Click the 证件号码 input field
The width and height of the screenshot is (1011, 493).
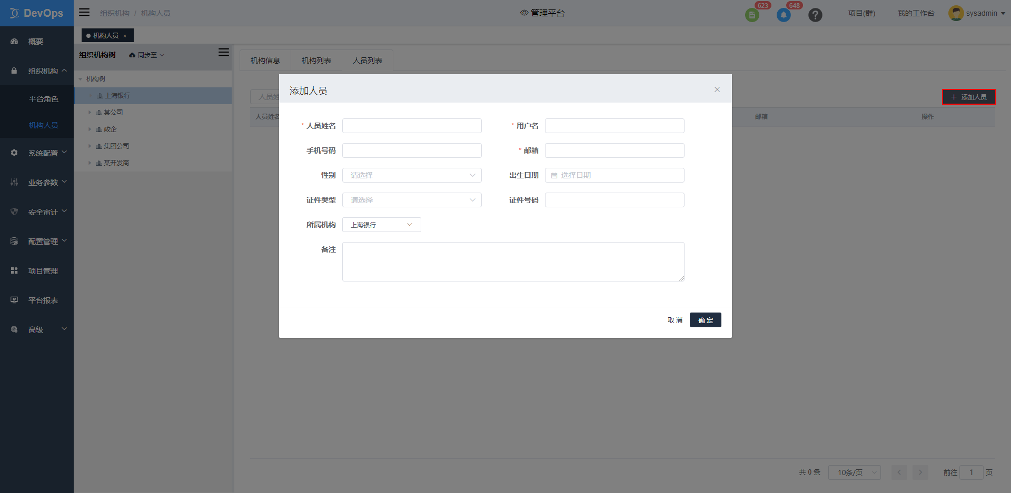614,200
